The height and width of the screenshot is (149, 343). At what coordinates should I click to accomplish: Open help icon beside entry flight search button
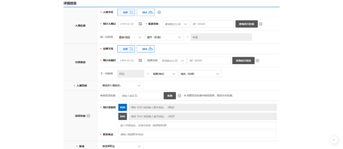click(x=261, y=24)
